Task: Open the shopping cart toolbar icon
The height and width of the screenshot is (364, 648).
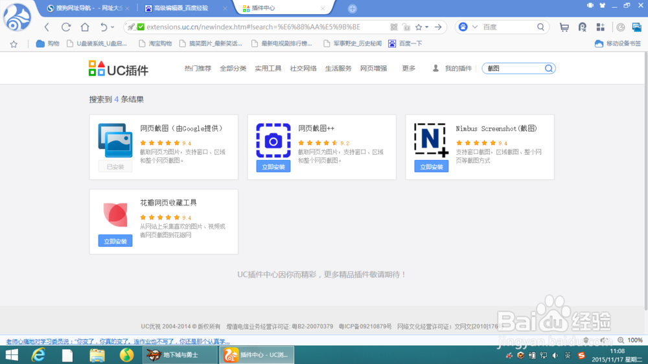Action: pyautogui.click(x=564, y=27)
